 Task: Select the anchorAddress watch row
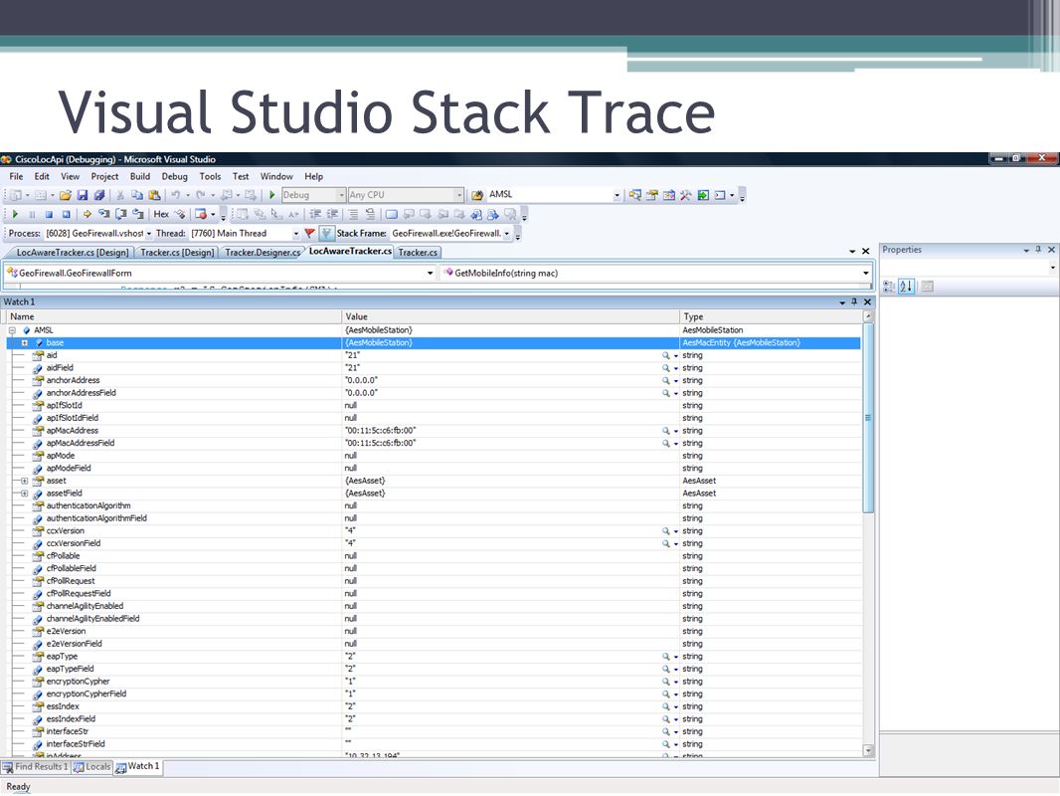pyautogui.click(x=433, y=381)
